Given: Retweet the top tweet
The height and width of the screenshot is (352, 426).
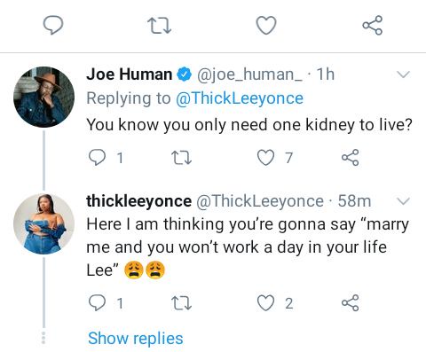Looking at the screenshot, I should (x=160, y=26).
